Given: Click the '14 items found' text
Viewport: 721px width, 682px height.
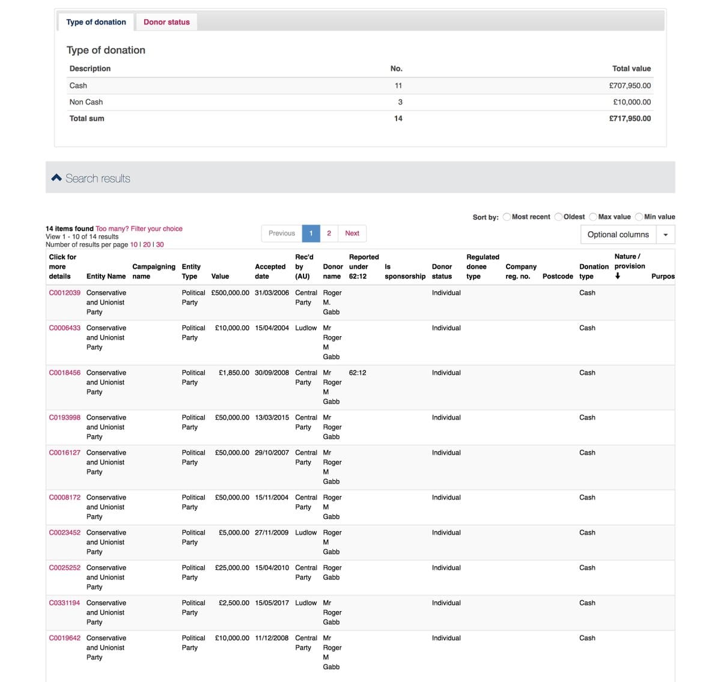Looking at the screenshot, I should [70, 229].
